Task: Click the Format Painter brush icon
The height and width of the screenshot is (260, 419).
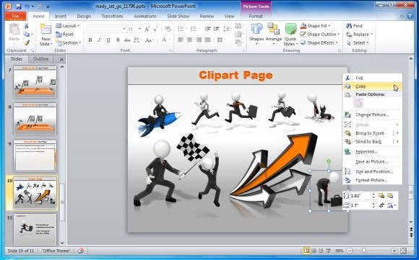Action: pyautogui.click(x=27, y=42)
